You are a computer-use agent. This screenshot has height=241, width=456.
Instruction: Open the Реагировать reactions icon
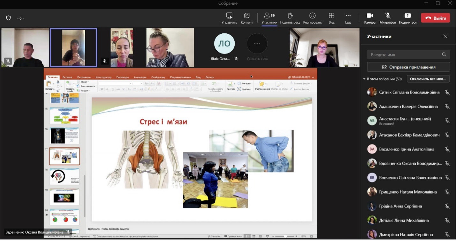pyautogui.click(x=312, y=16)
